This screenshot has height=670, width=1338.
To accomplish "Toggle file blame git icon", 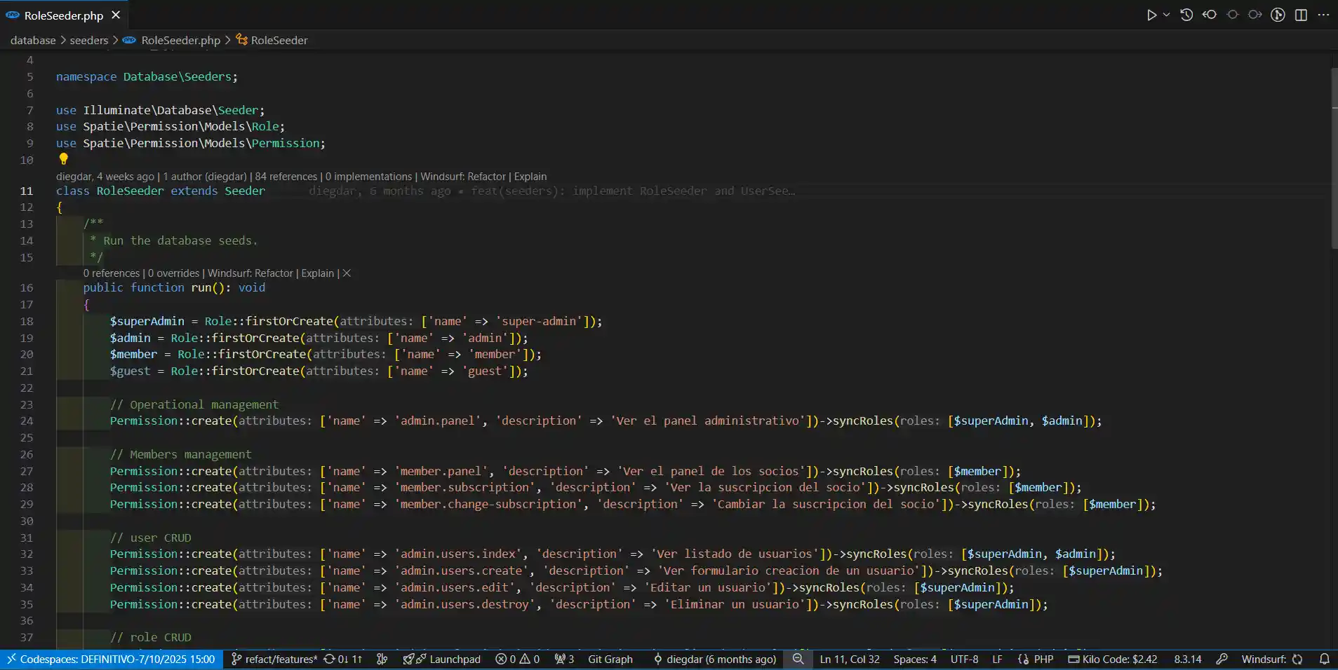I will pyautogui.click(x=1278, y=15).
